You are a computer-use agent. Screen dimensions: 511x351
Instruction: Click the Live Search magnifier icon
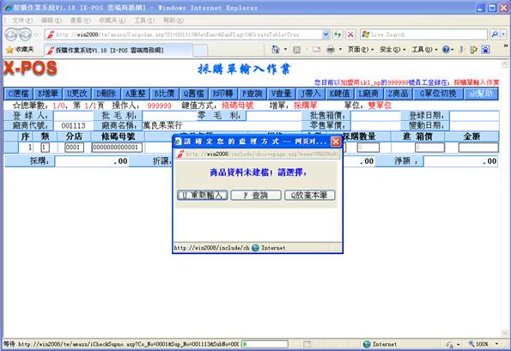pos(495,34)
